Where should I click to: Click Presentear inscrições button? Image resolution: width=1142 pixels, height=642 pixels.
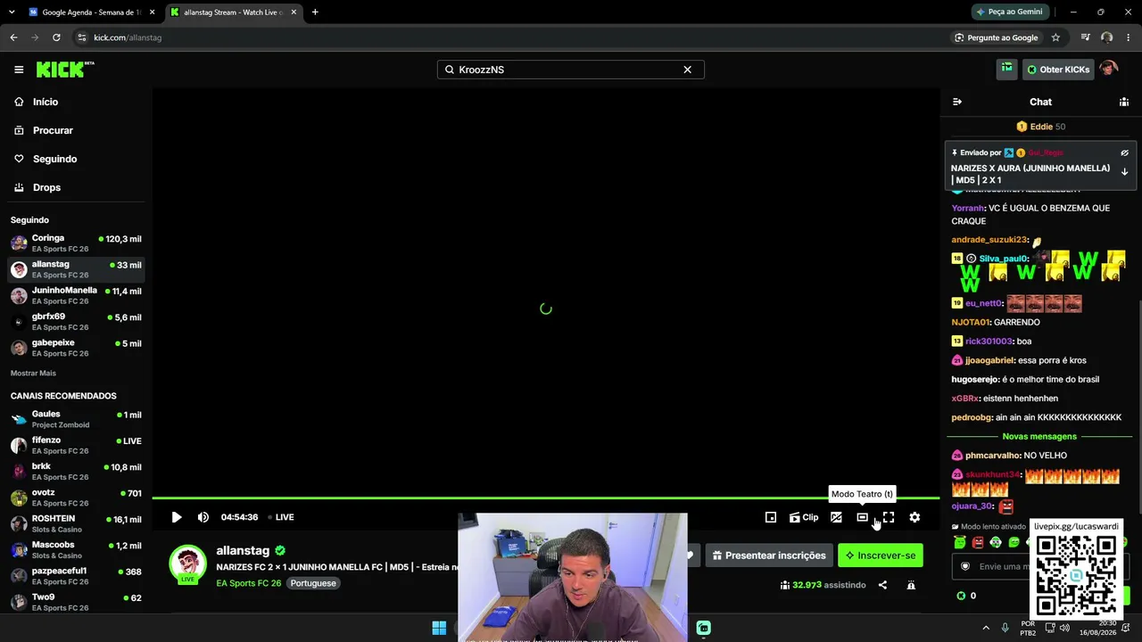pos(769,556)
